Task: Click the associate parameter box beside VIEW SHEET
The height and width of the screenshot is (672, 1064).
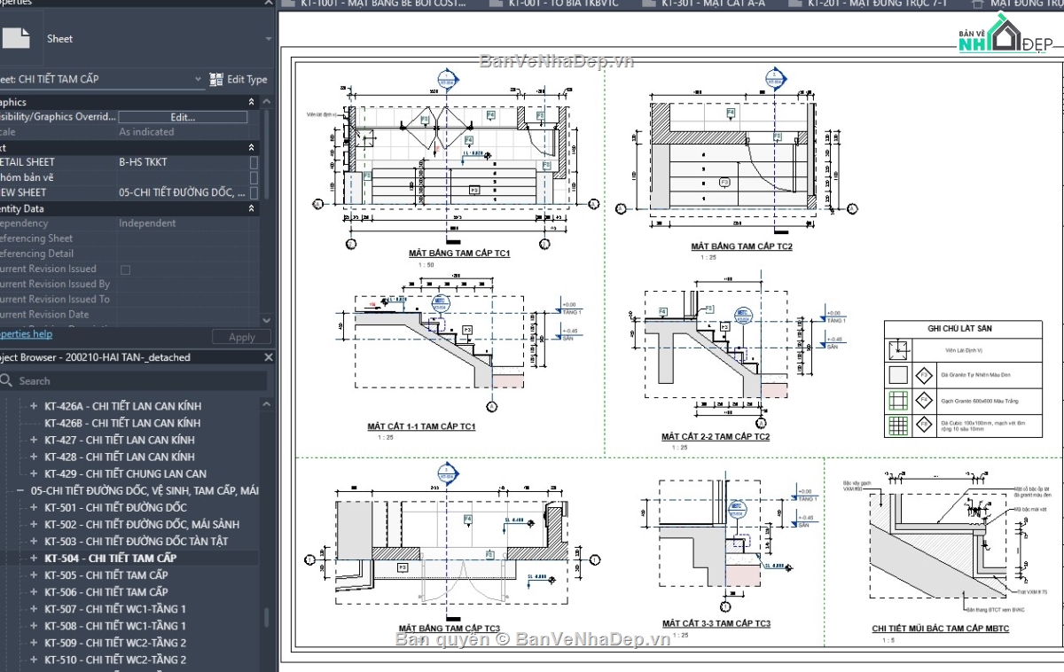Action: point(255,192)
